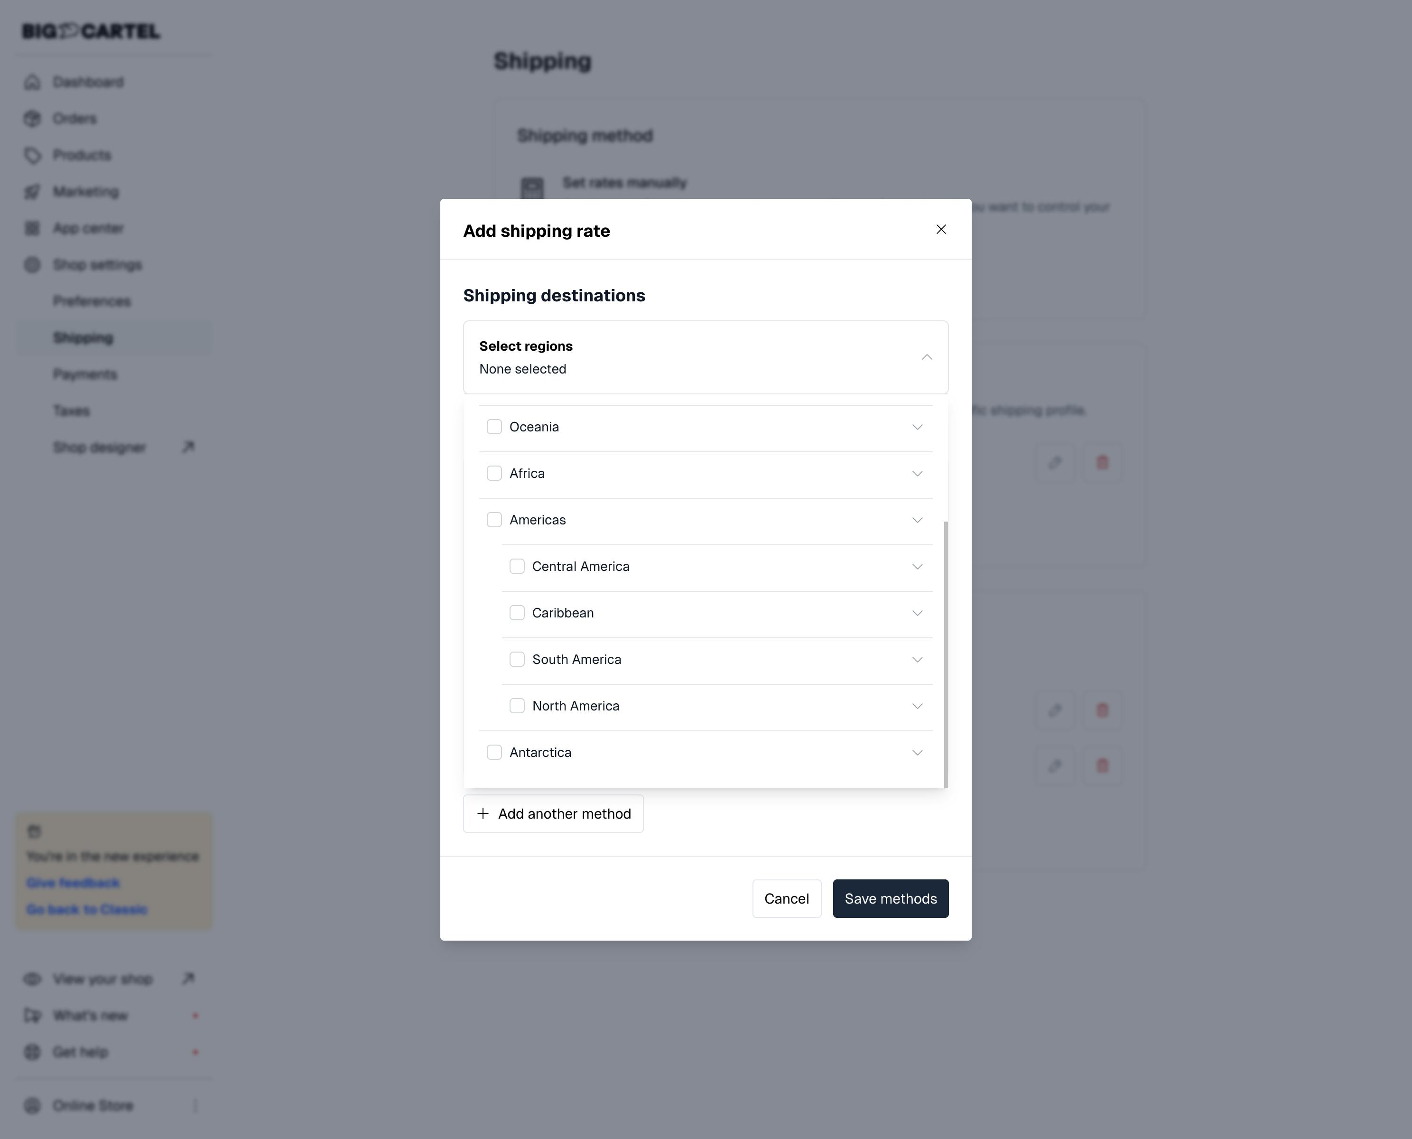Open the Taxes settings page
The image size is (1412, 1139).
pyautogui.click(x=71, y=411)
